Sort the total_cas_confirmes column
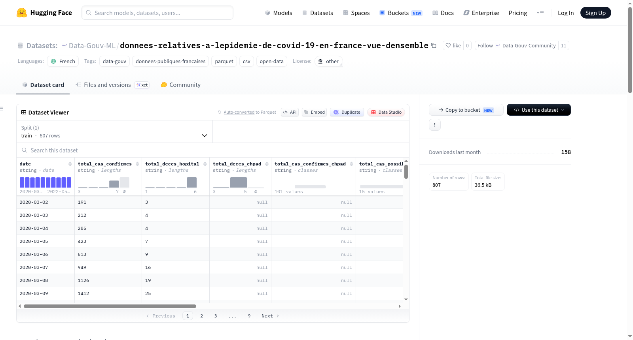Image resolution: width=633 pixels, height=340 pixels. [x=137, y=164]
